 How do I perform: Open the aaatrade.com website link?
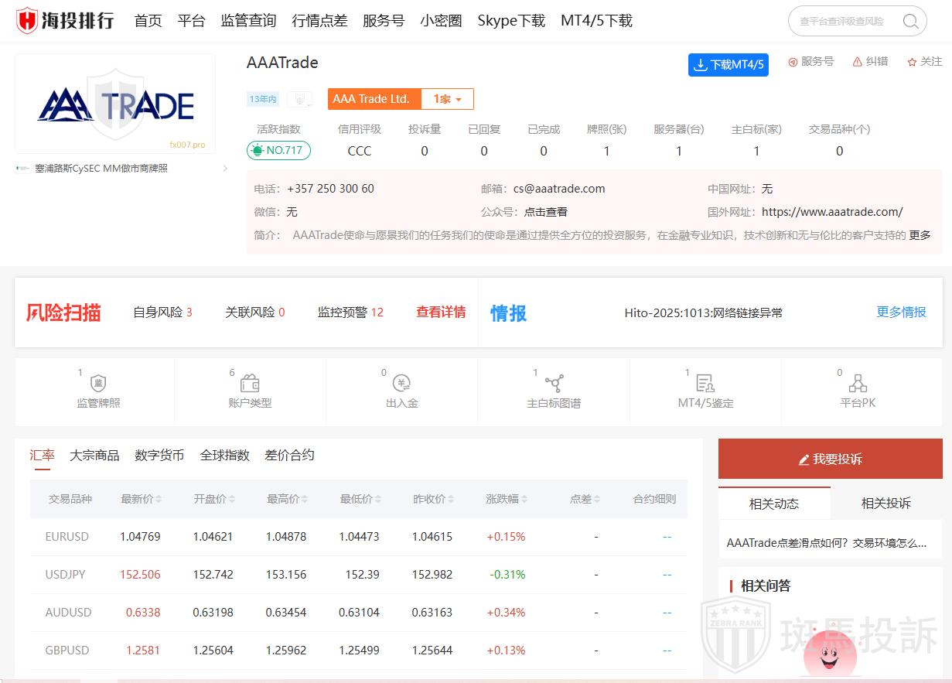832,212
